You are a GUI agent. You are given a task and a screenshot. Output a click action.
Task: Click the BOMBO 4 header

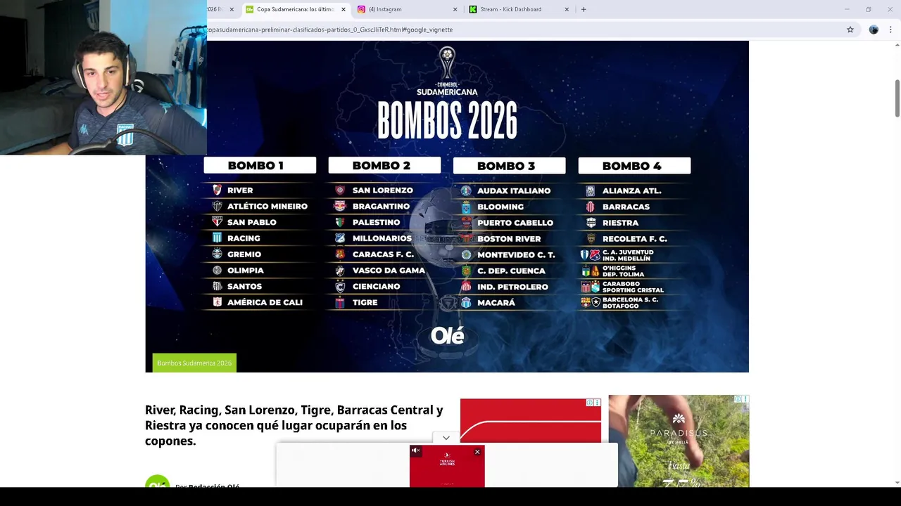point(634,166)
